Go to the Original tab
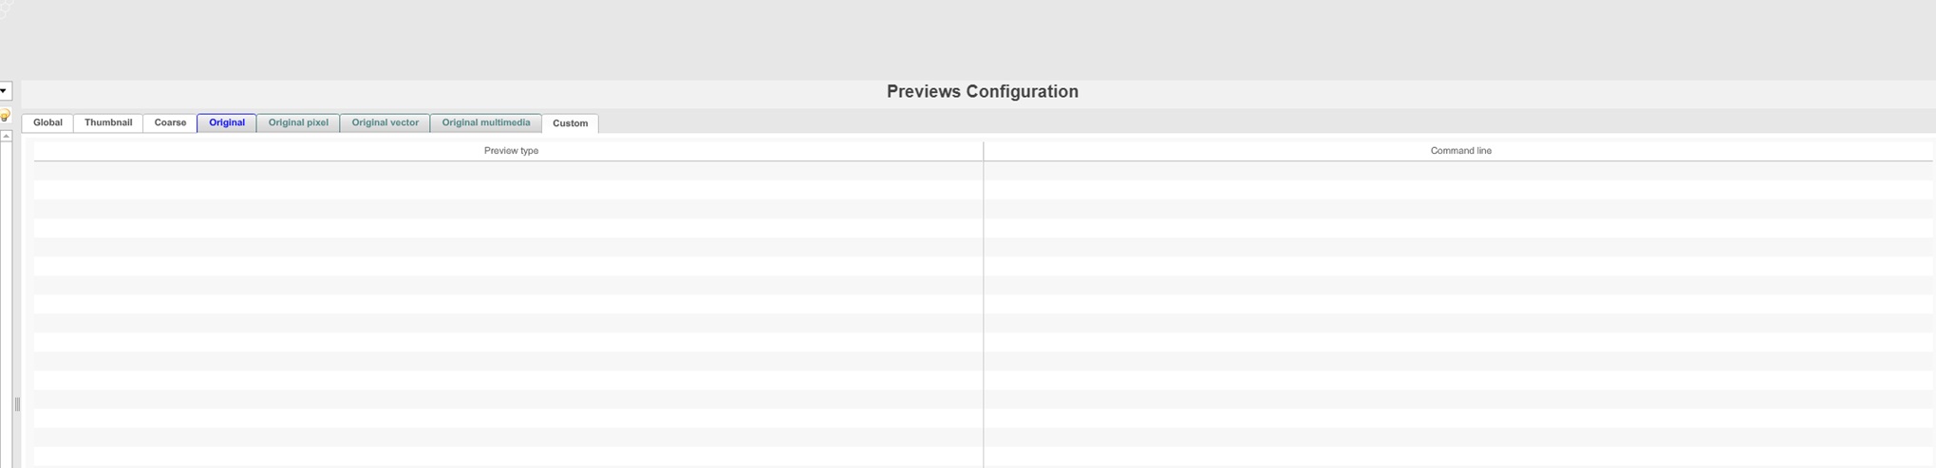The height and width of the screenshot is (468, 1936). [x=227, y=122]
